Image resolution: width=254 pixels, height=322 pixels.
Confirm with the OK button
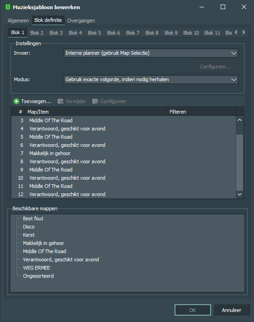tap(193, 310)
